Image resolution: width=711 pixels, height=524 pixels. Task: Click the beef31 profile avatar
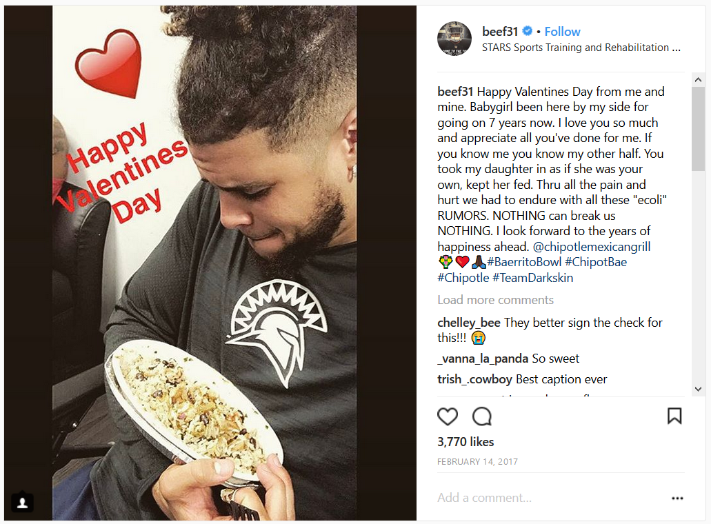coord(454,39)
